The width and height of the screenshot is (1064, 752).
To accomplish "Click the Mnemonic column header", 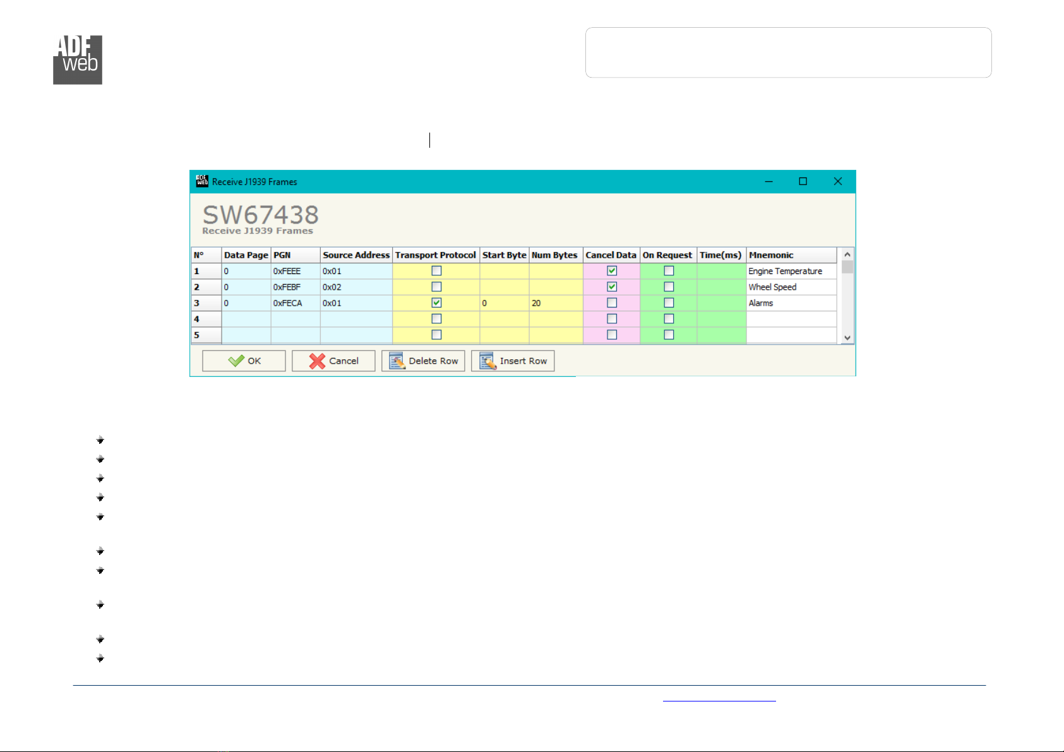I will [791, 255].
